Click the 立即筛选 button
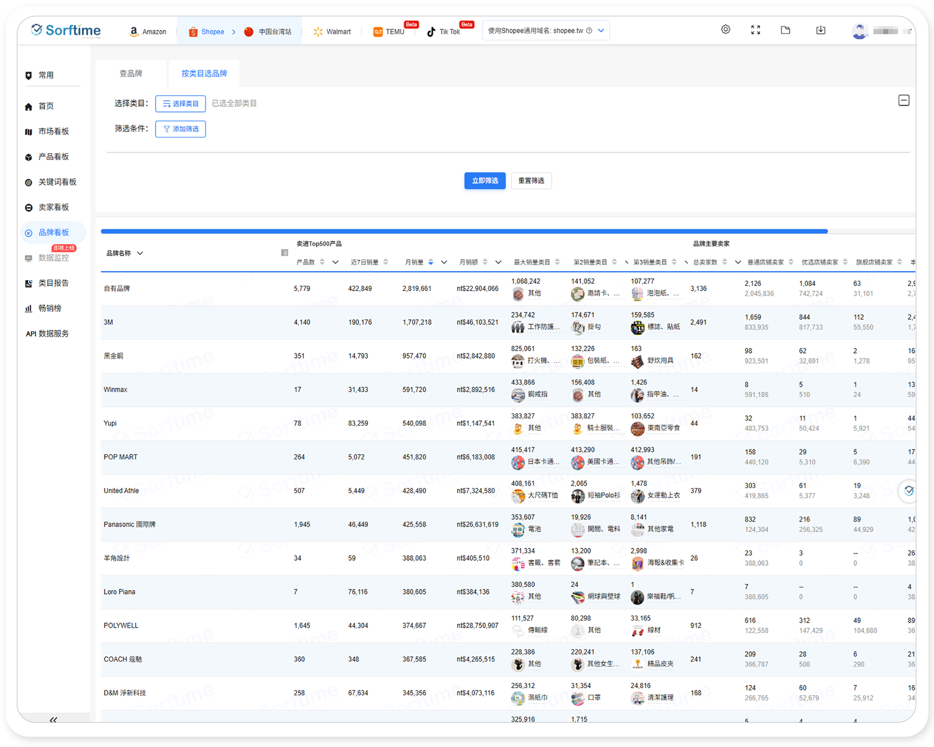The height and width of the screenshot is (747, 934). click(484, 181)
